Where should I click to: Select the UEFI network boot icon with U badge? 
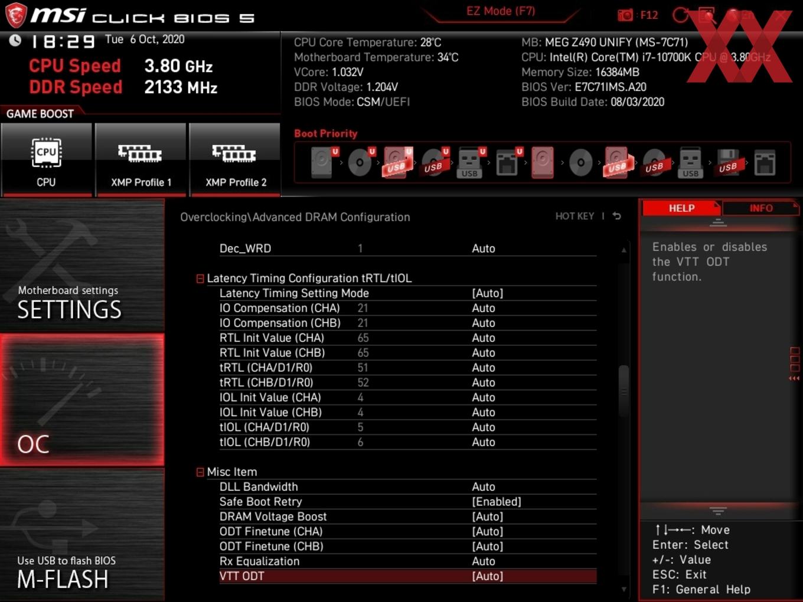point(508,162)
